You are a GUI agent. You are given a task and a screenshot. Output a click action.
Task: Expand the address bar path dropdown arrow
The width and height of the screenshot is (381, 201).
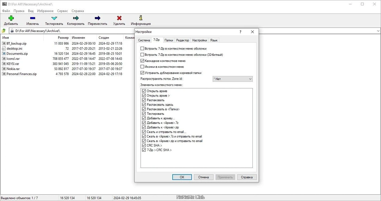point(378,31)
